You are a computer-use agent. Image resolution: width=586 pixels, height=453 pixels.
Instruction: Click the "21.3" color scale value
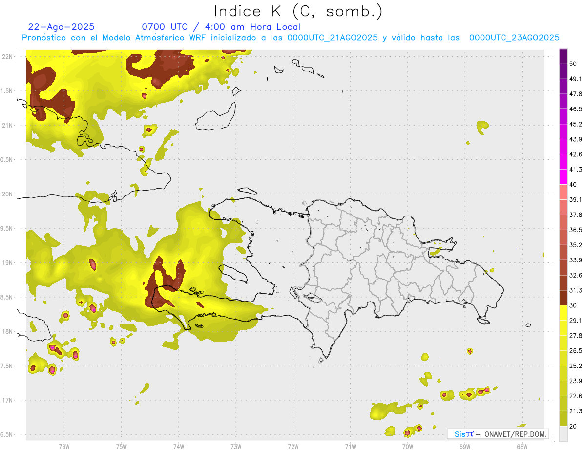(576, 411)
